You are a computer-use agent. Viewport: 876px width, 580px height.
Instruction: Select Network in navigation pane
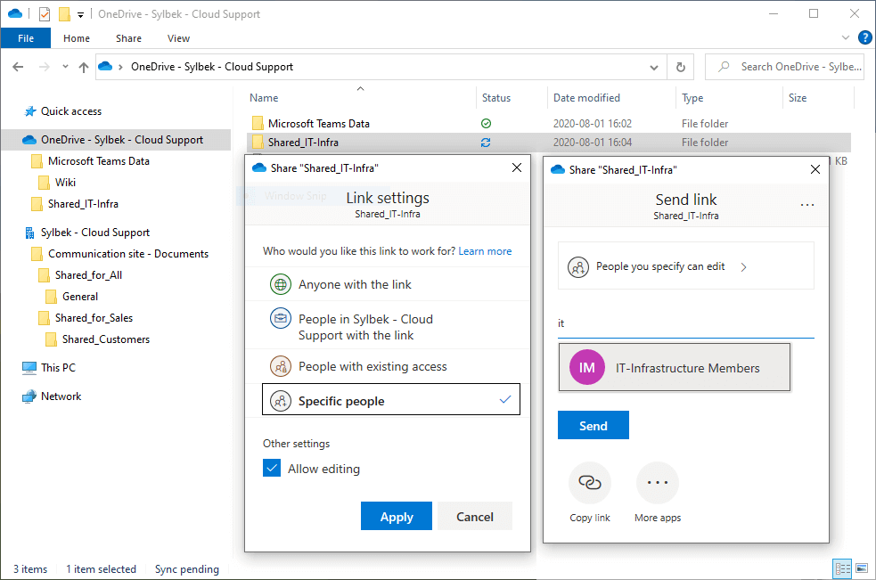[x=61, y=396]
